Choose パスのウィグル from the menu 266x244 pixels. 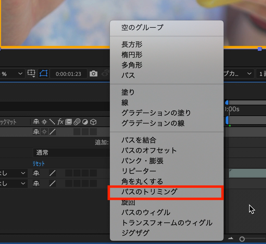166,212
